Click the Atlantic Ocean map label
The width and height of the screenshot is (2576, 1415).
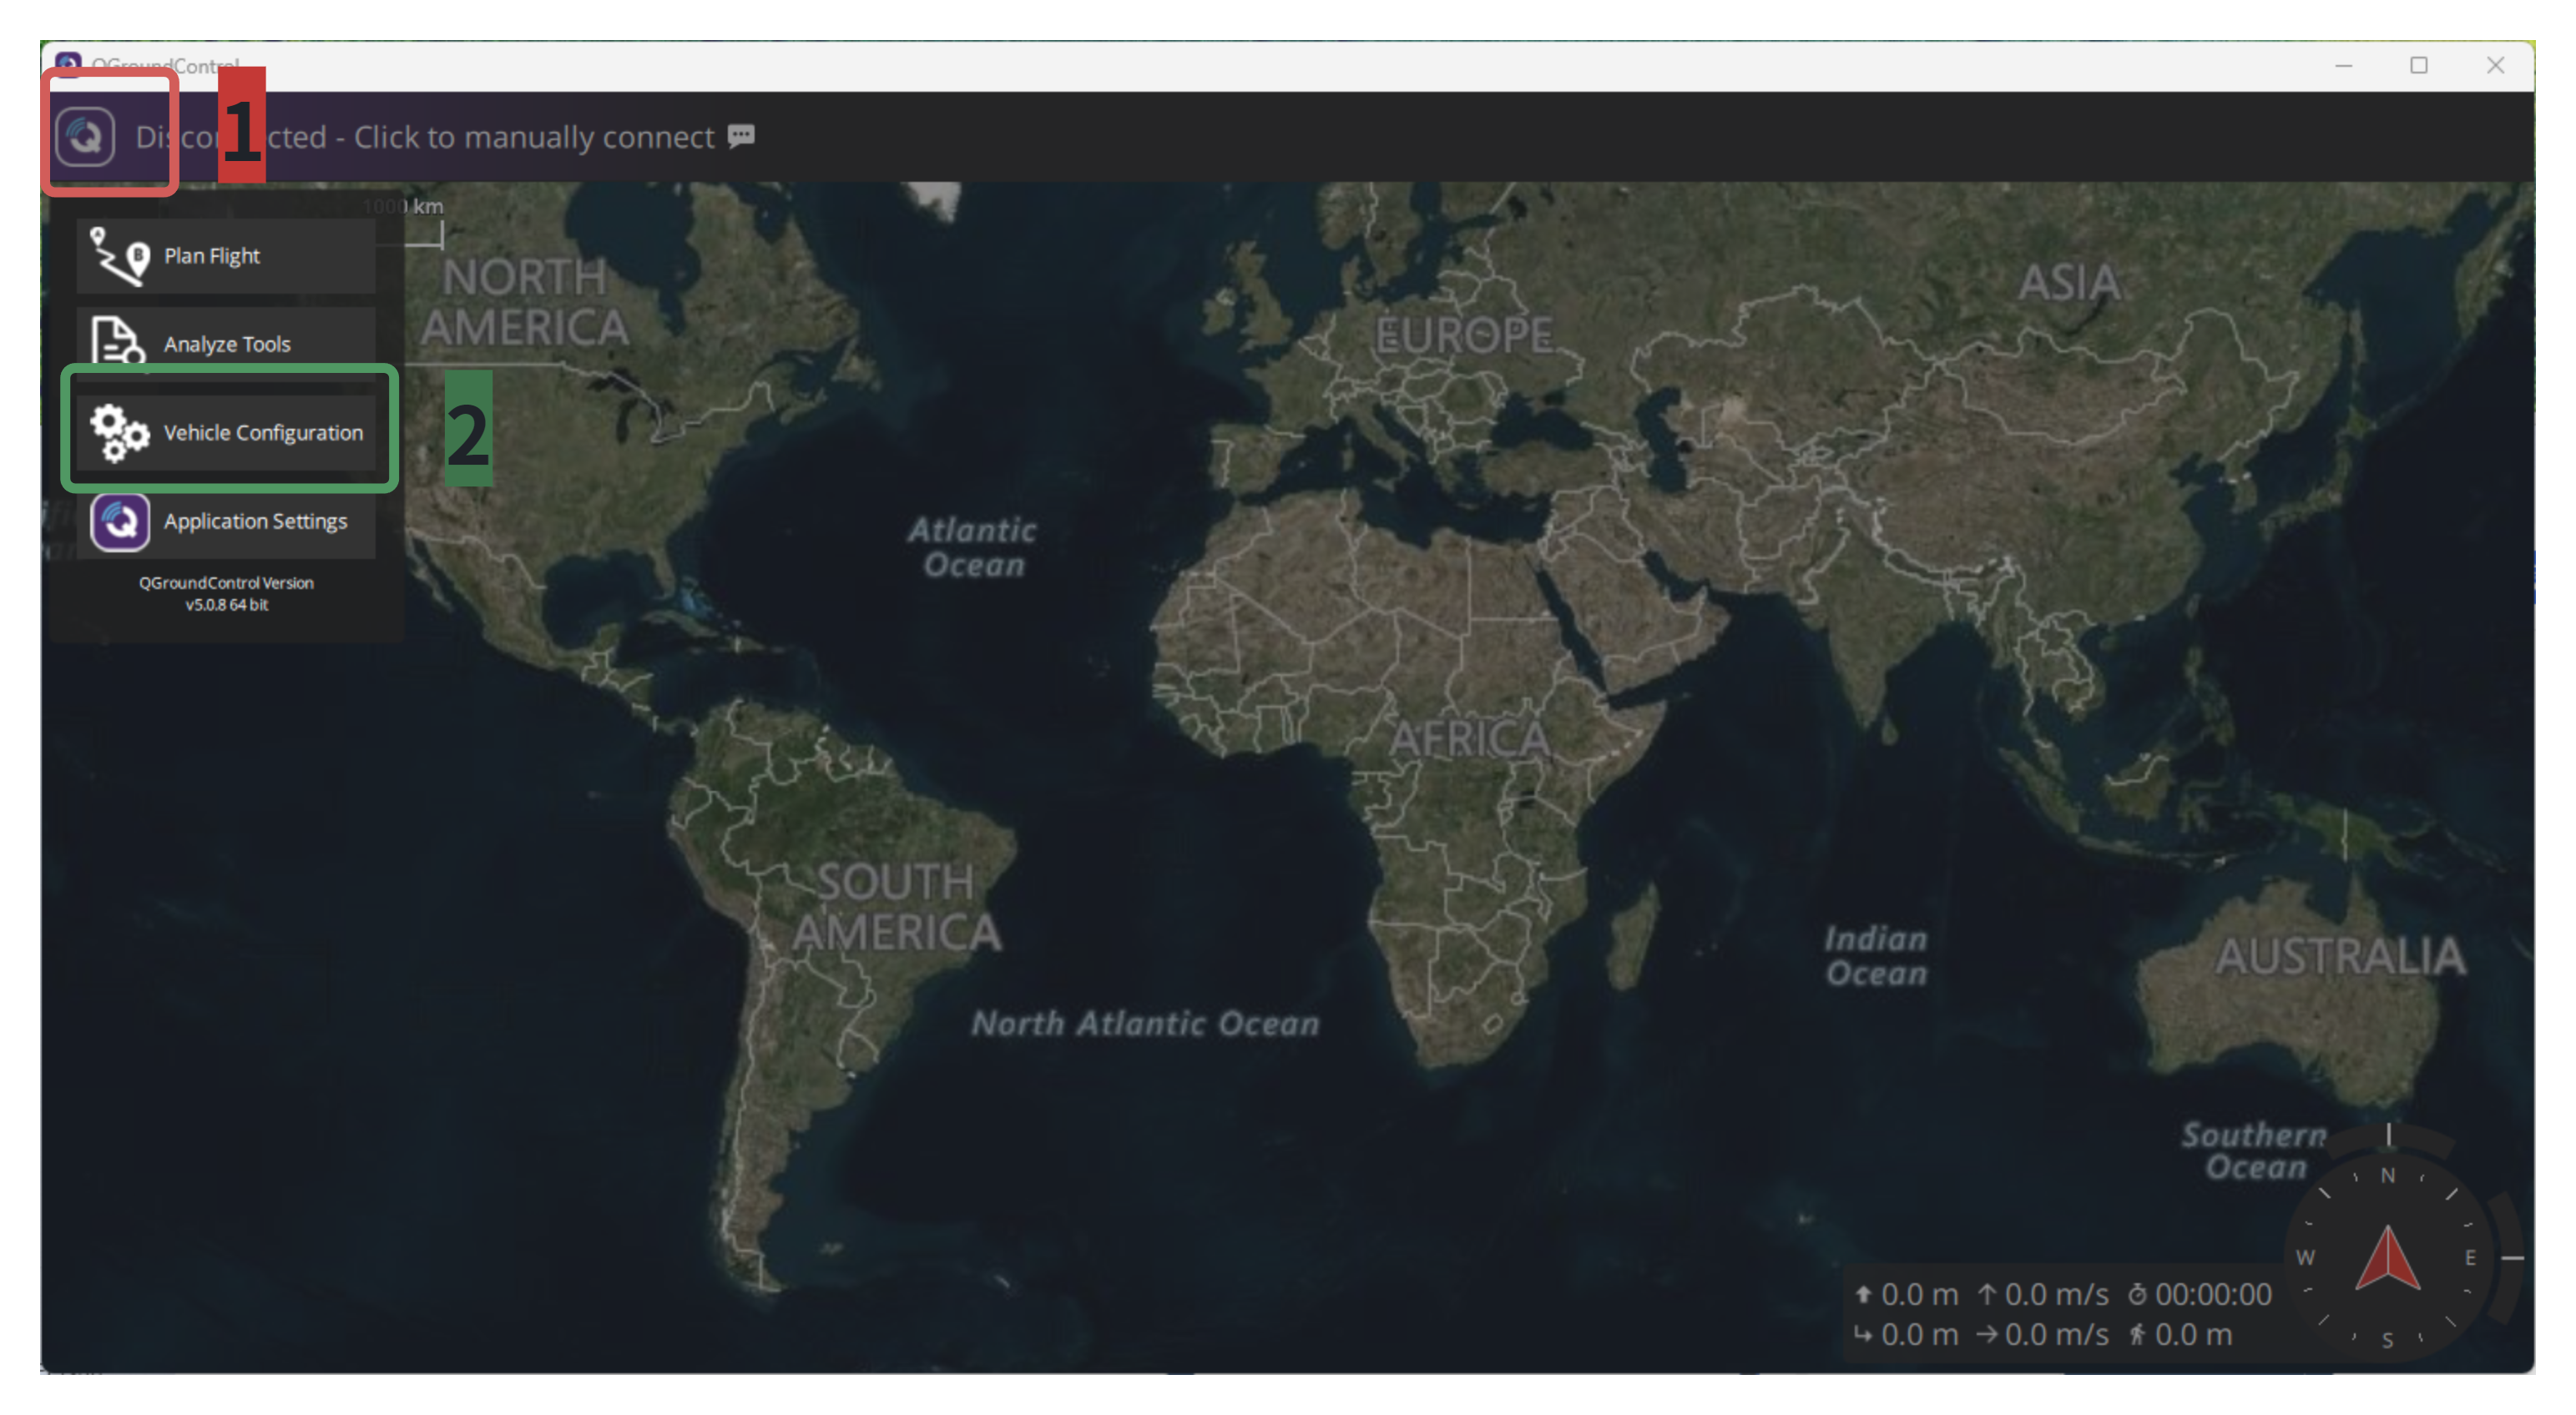point(972,547)
